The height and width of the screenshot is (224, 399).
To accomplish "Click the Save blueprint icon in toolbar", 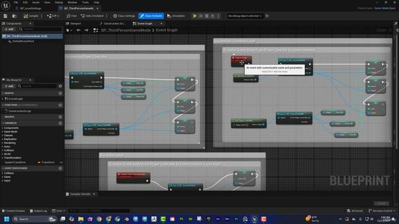I will click(6, 16).
